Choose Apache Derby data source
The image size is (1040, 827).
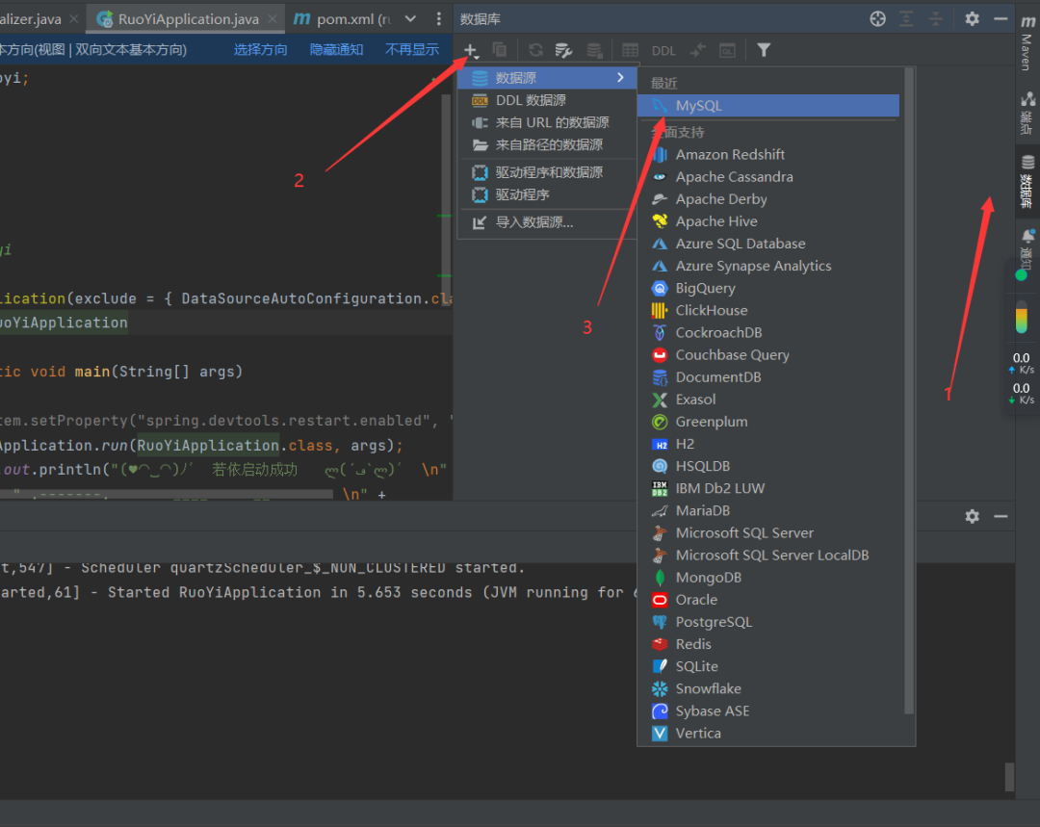(770, 199)
